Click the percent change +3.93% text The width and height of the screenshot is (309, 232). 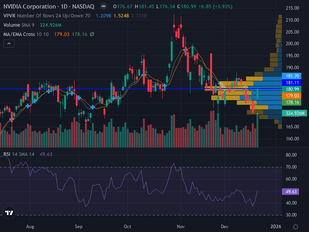coord(223,7)
